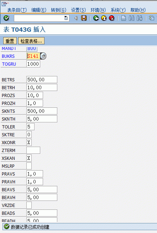Screen dimensions: 157x233
Task: Click the Find binoculars icon
Action: pyautogui.click(x=131, y=18)
